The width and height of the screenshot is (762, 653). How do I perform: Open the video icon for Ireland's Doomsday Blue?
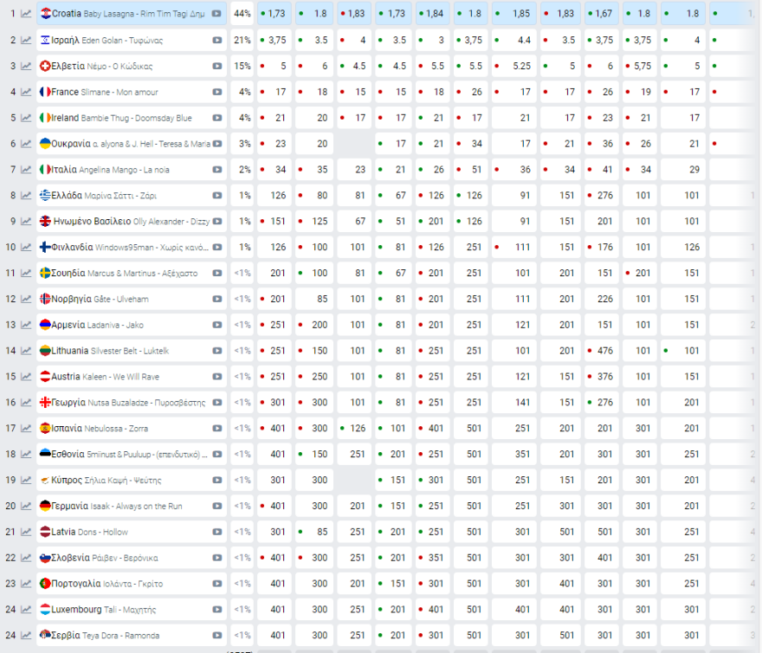(216, 118)
